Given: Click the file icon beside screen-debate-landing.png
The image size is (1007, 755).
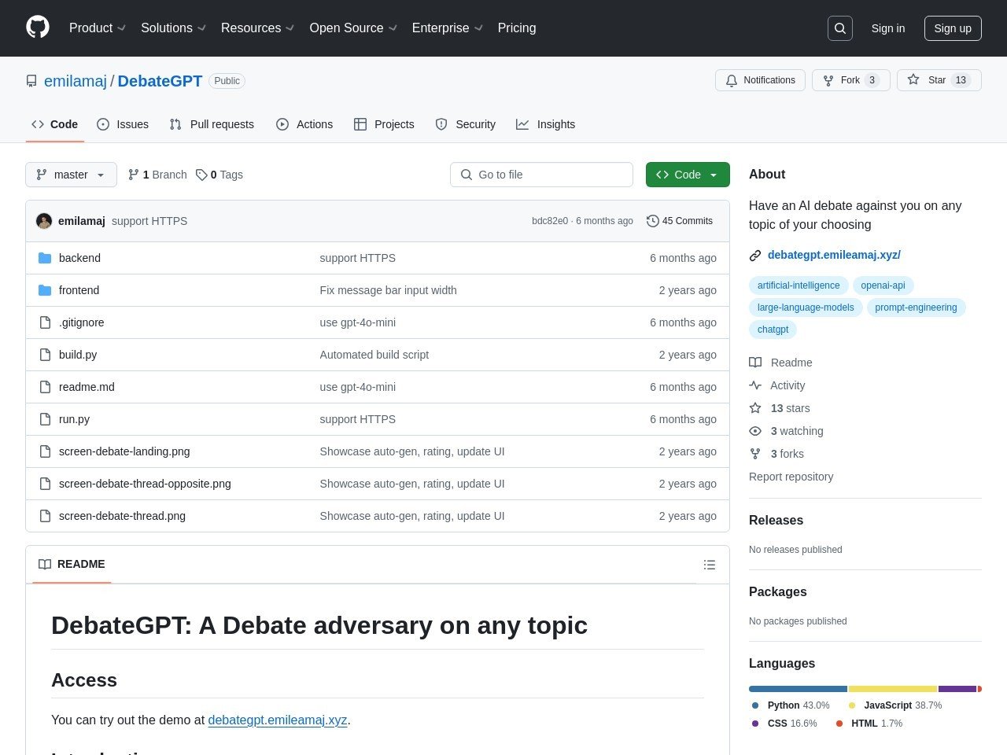Looking at the screenshot, I should pos(45,451).
